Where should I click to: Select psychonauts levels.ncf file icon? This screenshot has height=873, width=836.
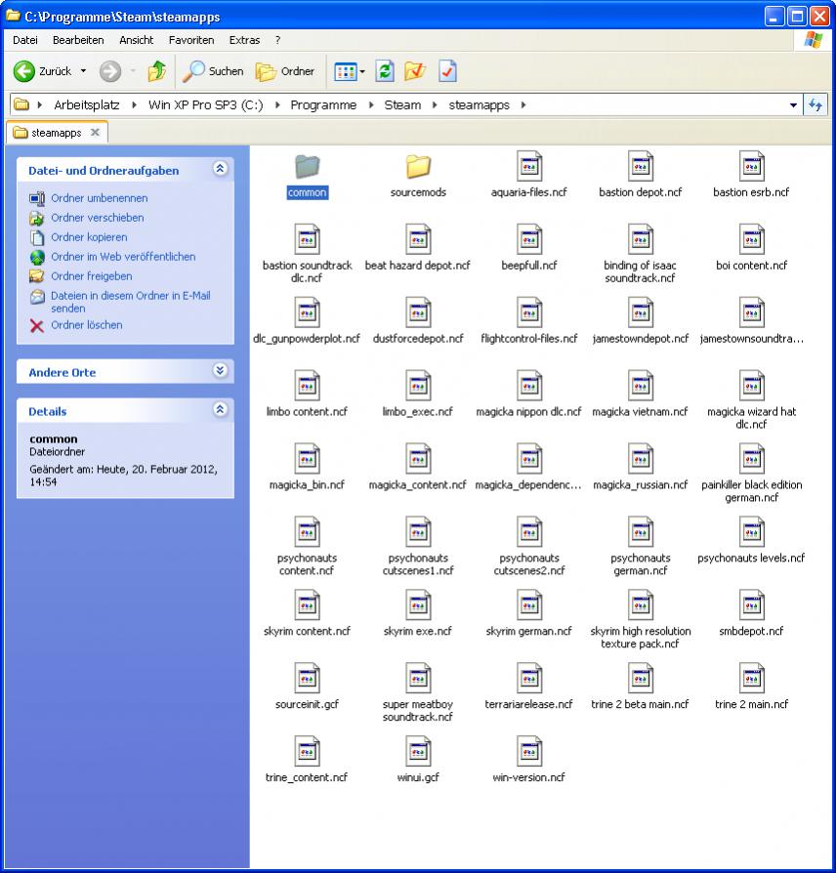[x=751, y=531]
